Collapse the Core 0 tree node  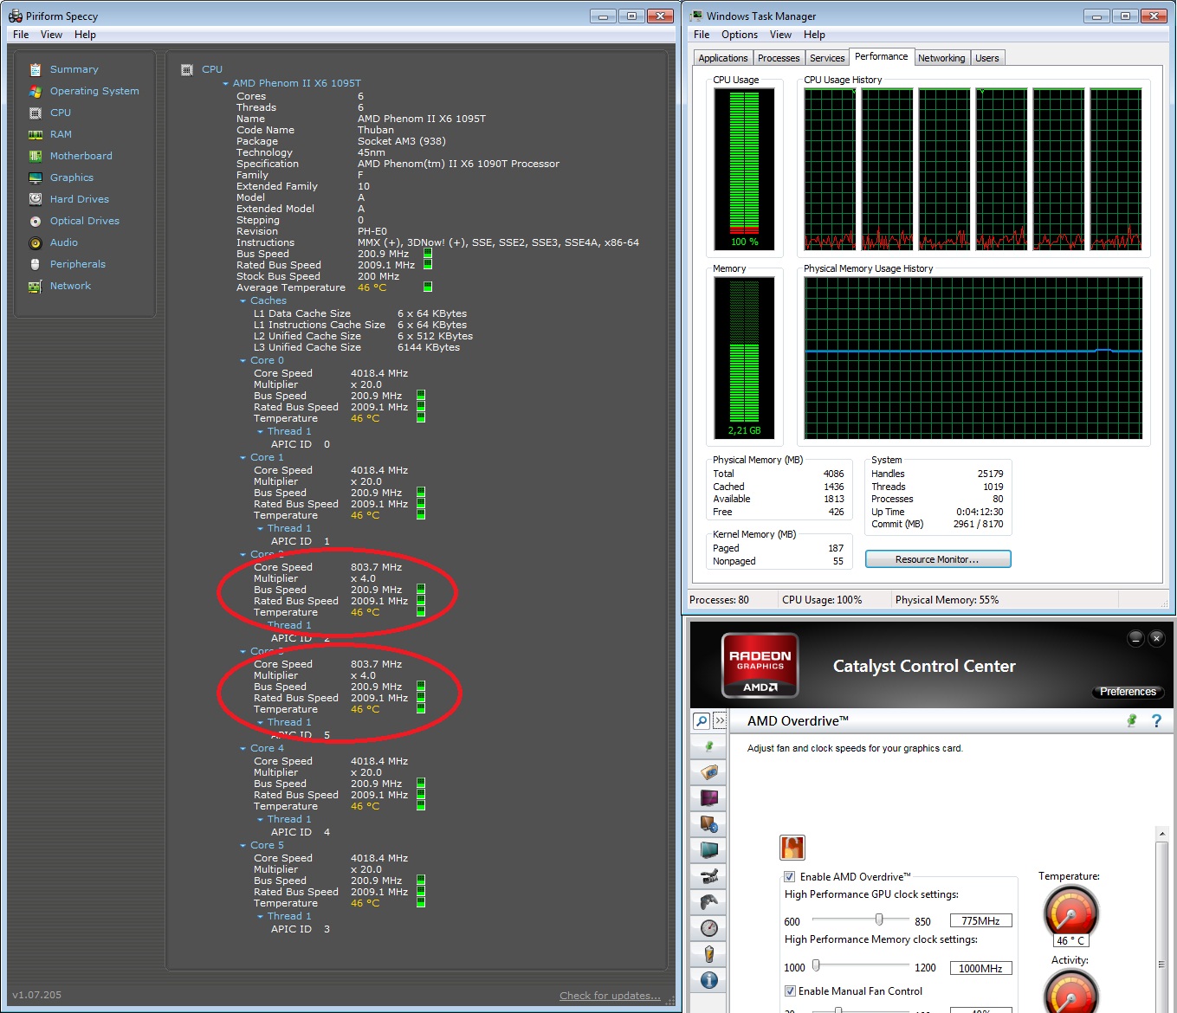click(x=243, y=361)
